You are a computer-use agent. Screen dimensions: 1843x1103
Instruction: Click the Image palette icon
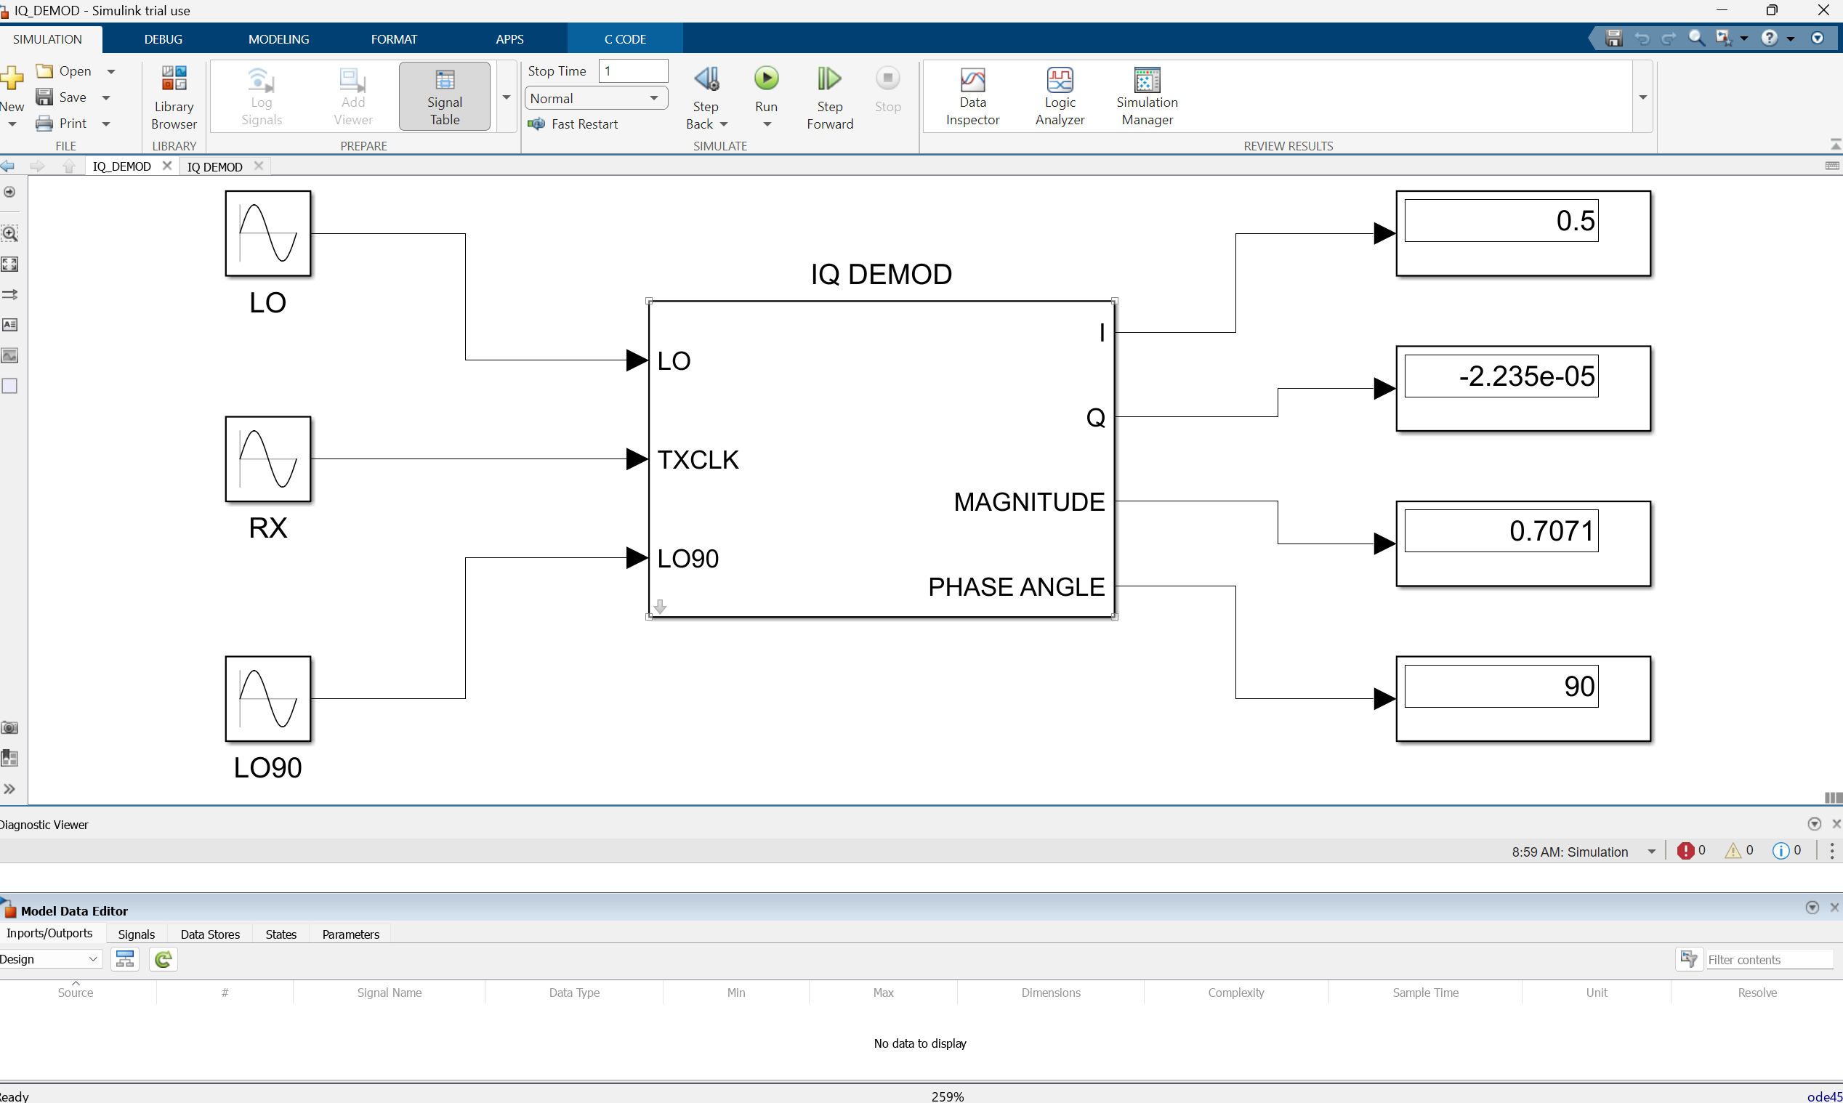9,355
